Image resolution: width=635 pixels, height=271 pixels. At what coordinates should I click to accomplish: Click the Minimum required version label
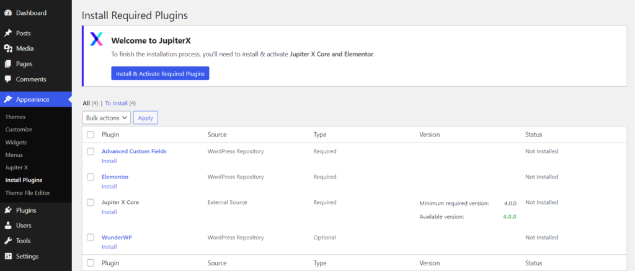point(454,203)
